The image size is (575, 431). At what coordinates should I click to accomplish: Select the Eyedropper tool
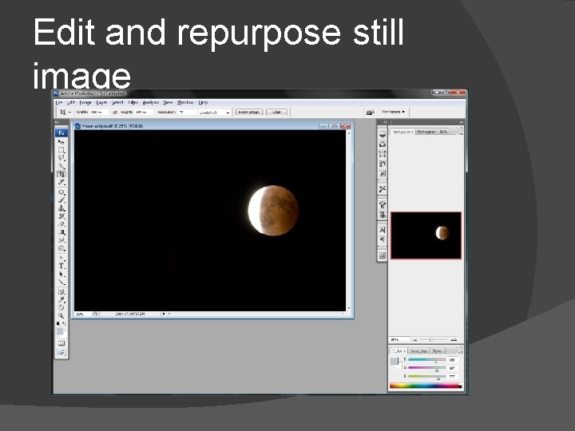61,299
